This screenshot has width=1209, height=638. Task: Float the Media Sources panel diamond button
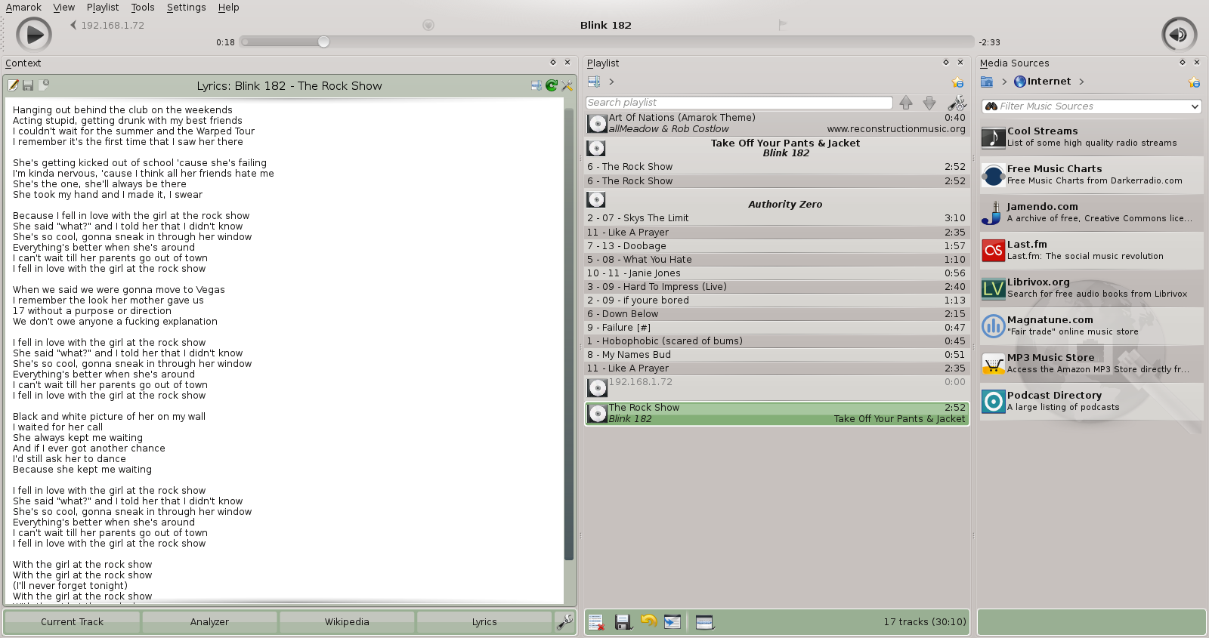[x=1183, y=63]
